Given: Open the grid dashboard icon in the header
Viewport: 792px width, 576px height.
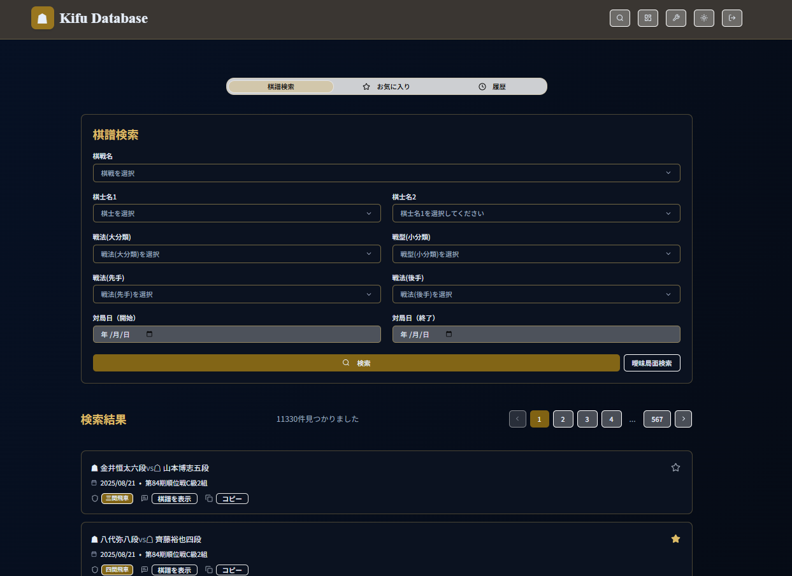Looking at the screenshot, I should pyautogui.click(x=647, y=18).
